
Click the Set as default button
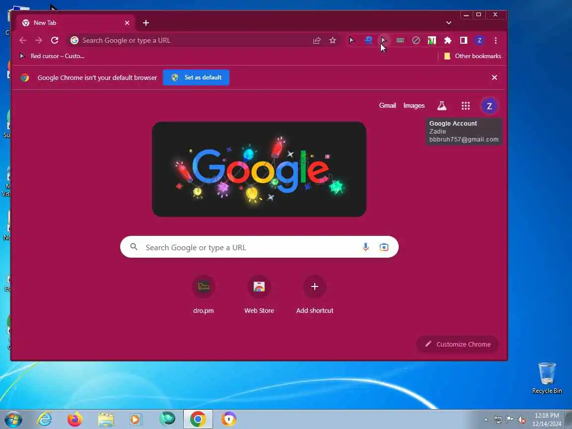[196, 77]
